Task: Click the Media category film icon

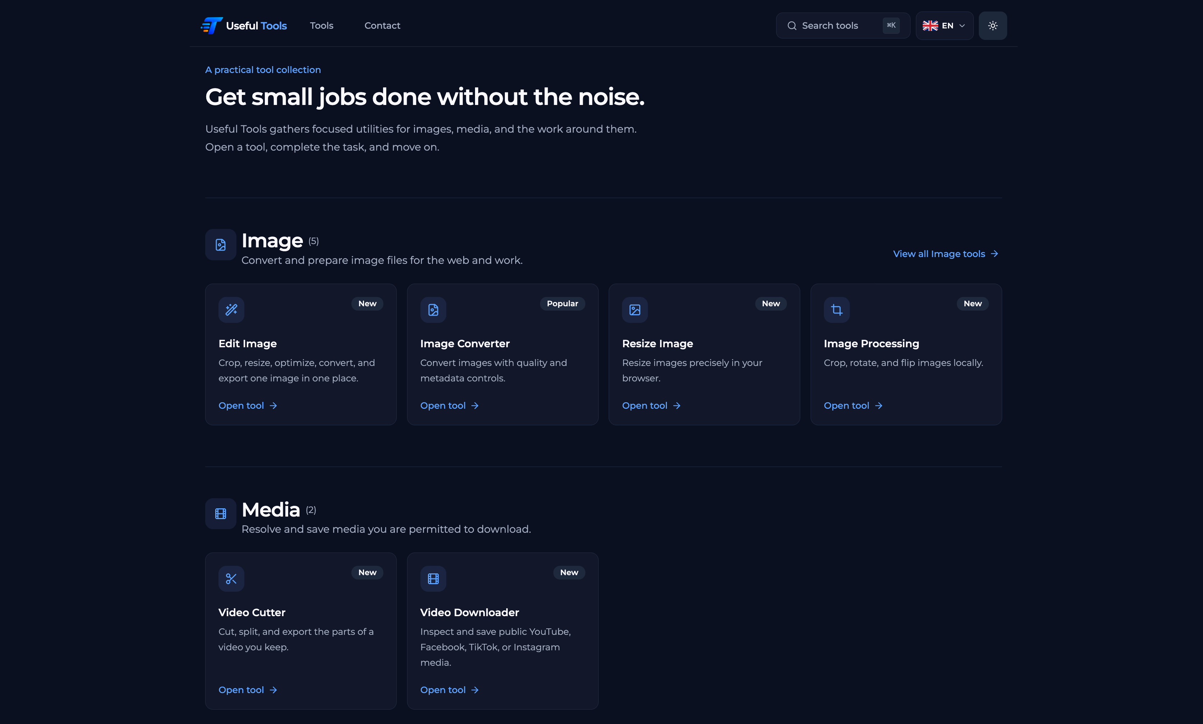Action: [220, 513]
